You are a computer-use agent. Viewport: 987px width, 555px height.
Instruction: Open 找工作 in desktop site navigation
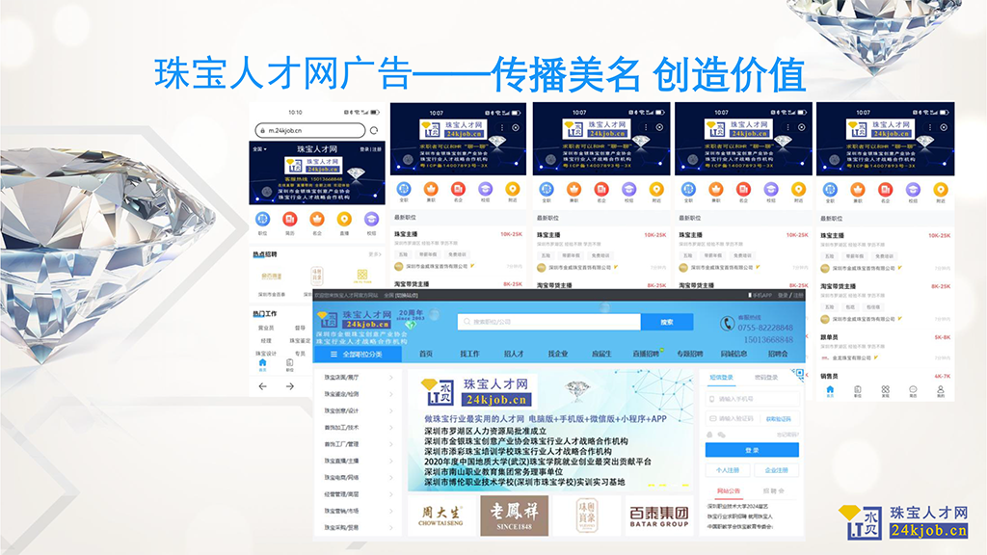click(x=469, y=354)
